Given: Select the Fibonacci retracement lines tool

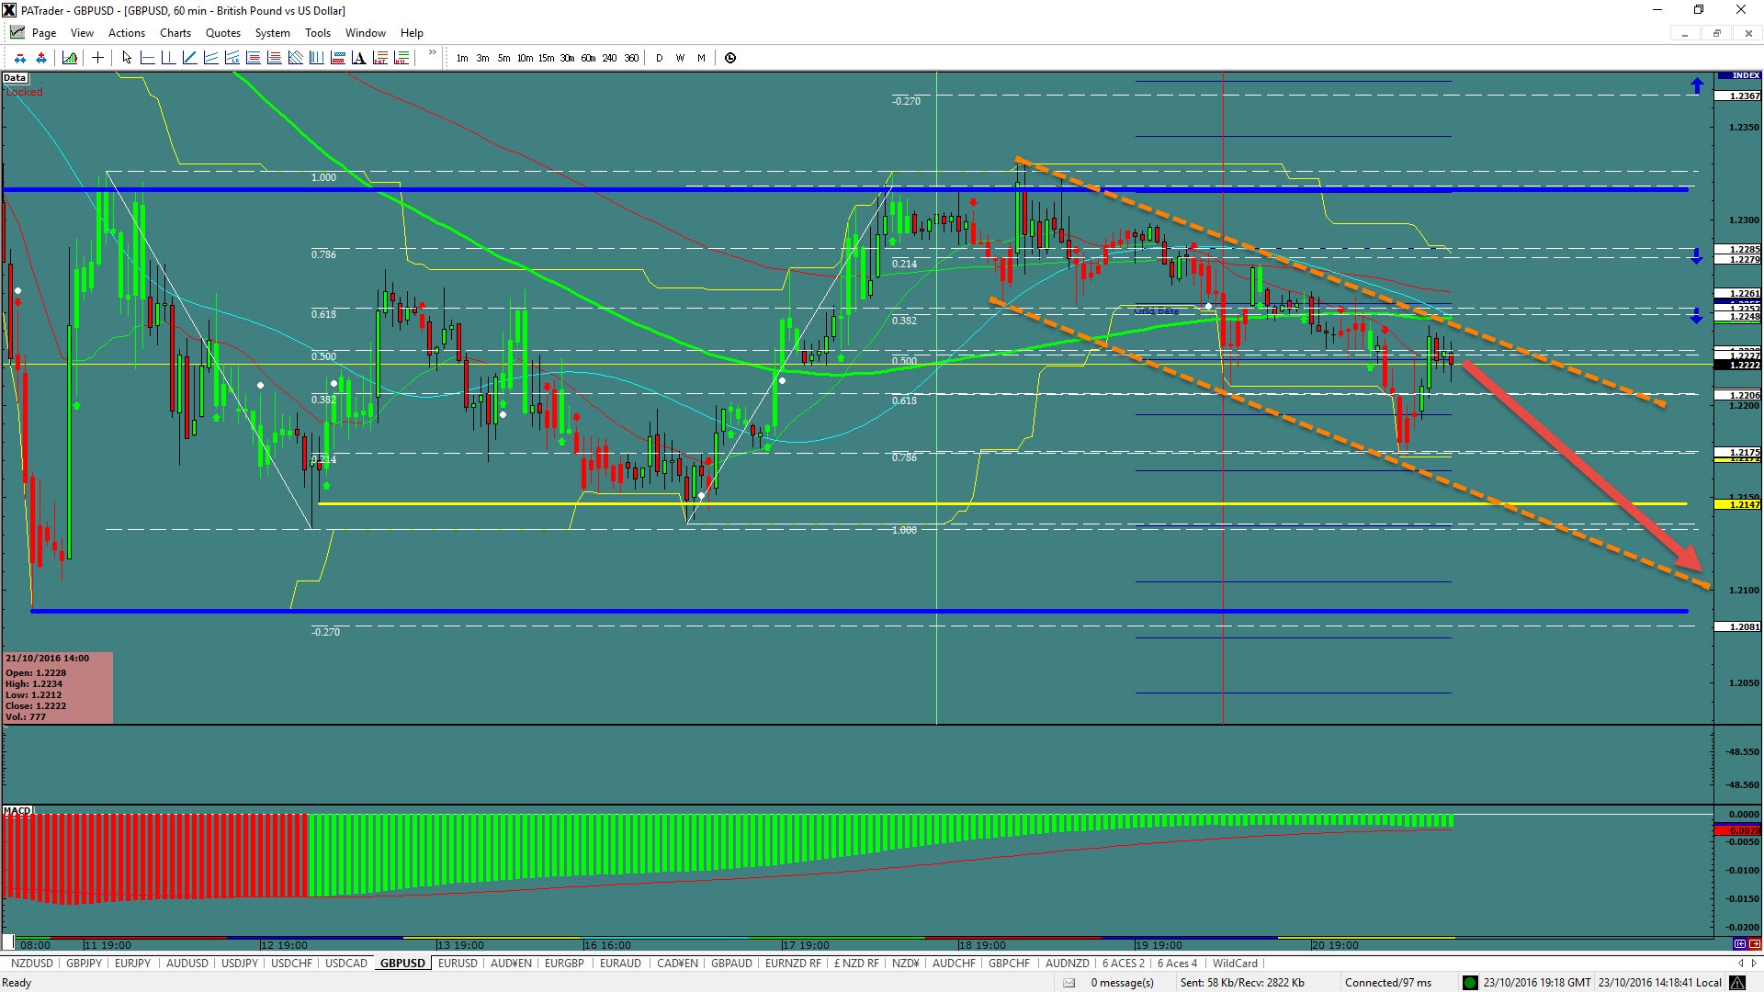Looking at the screenshot, I should click(x=253, y=58).
